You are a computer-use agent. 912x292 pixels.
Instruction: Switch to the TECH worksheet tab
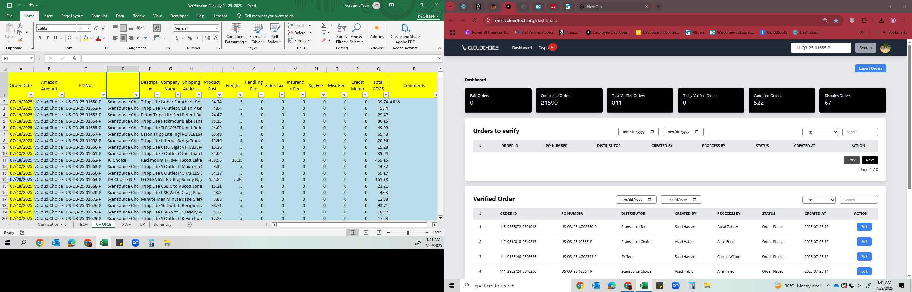point(83,225)
